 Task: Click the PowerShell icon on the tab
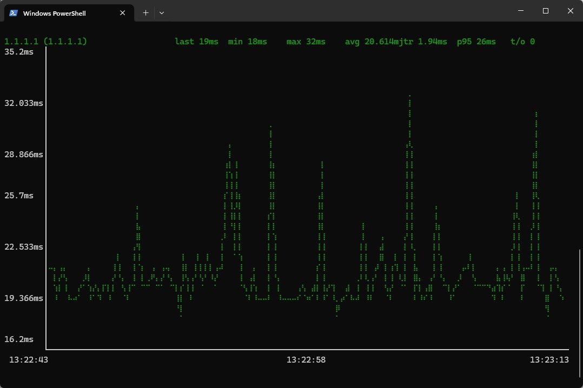pyautogui.click(x=14, y=13)
